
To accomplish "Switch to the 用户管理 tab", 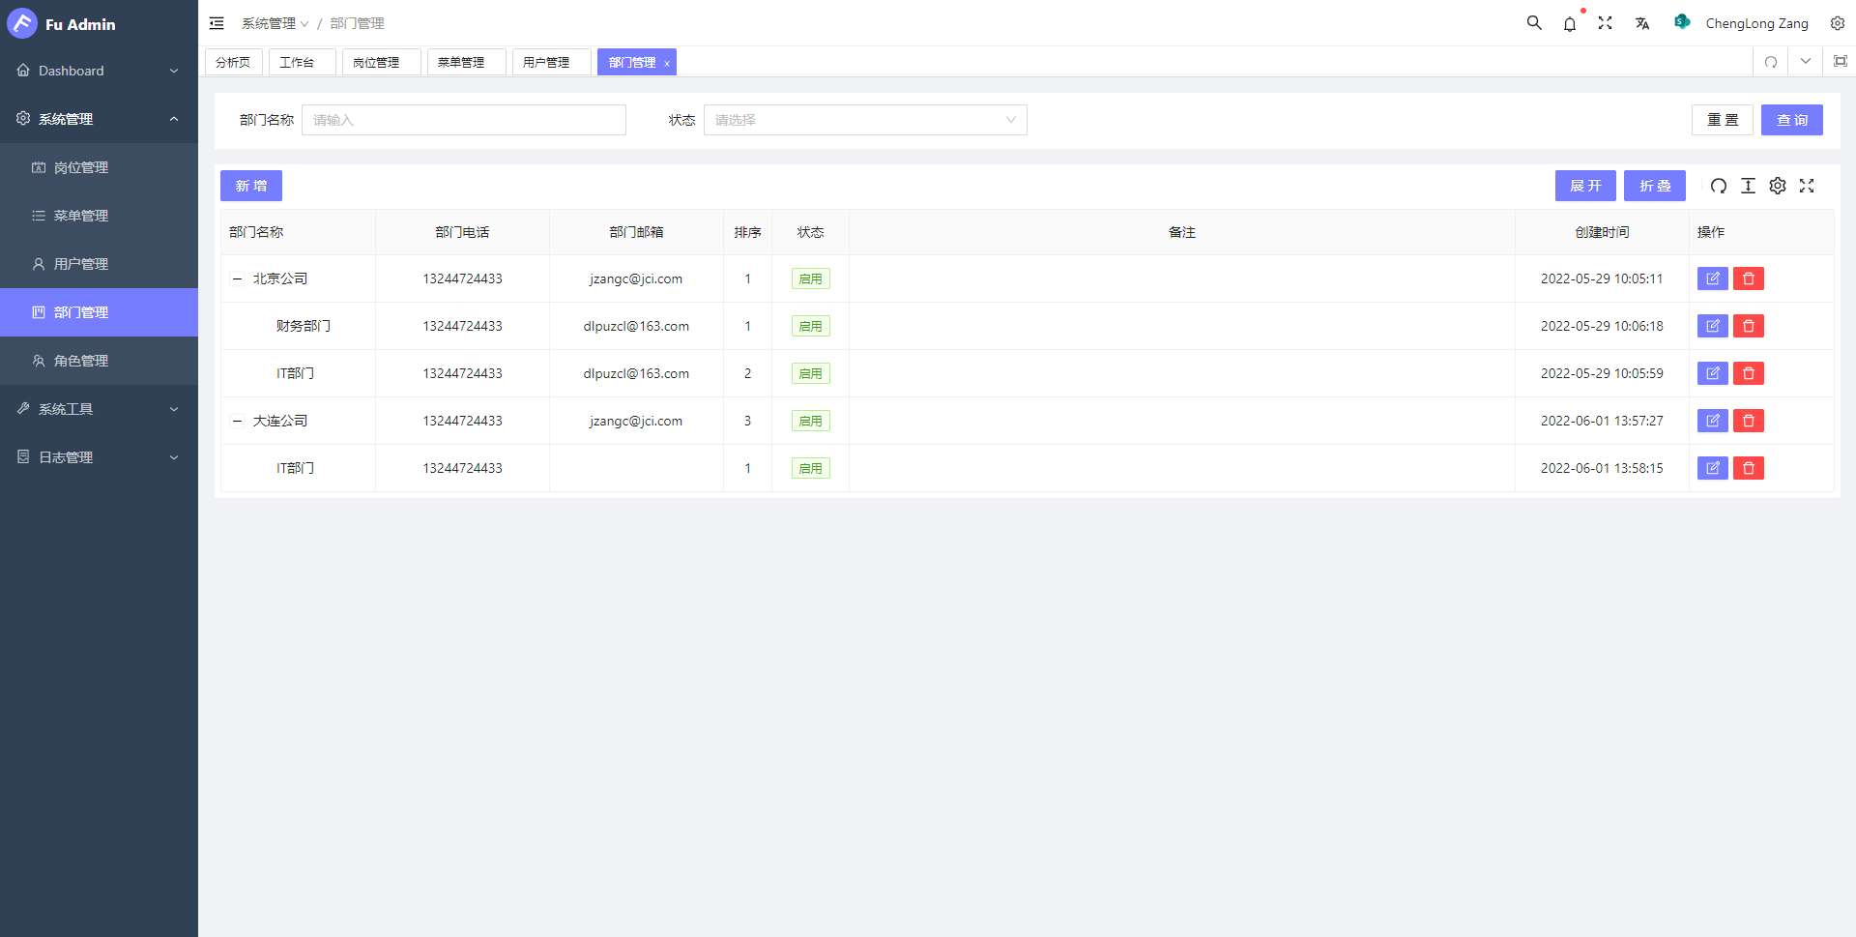I will pyautogui.click(x=551, y=62).
